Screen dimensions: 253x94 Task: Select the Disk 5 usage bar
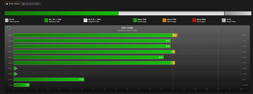(89, 57)
